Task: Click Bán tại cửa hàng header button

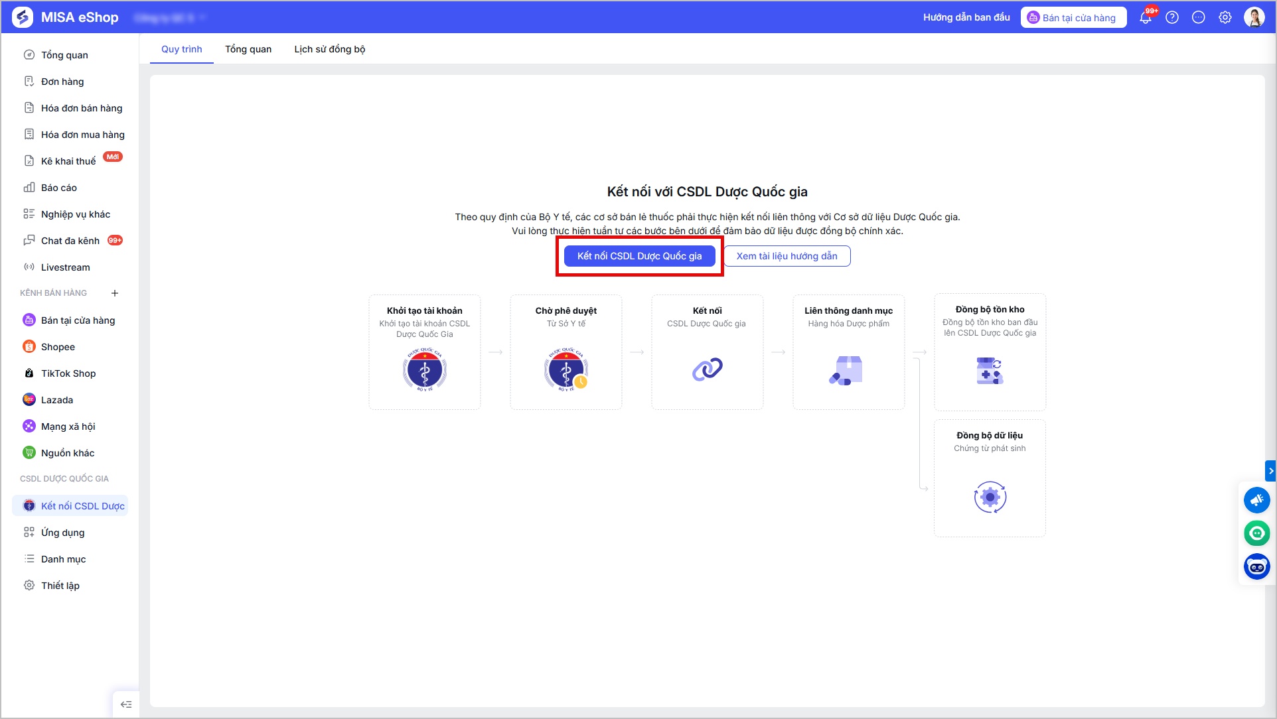Action: pos(1073,18)
